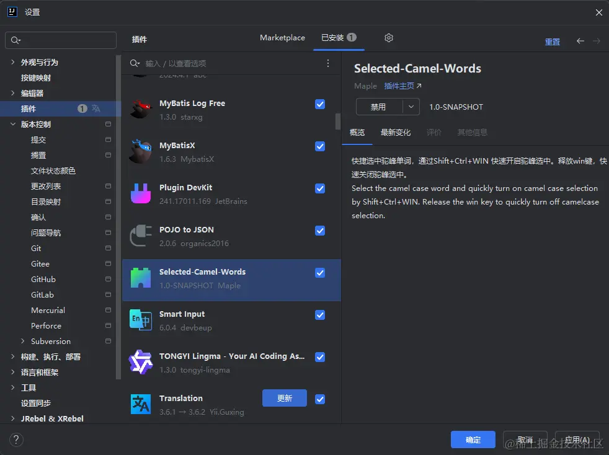Expand the JRebel & XRebel node
The width and height of the screenshot is (609, 455).
click(x=13, y=418)
